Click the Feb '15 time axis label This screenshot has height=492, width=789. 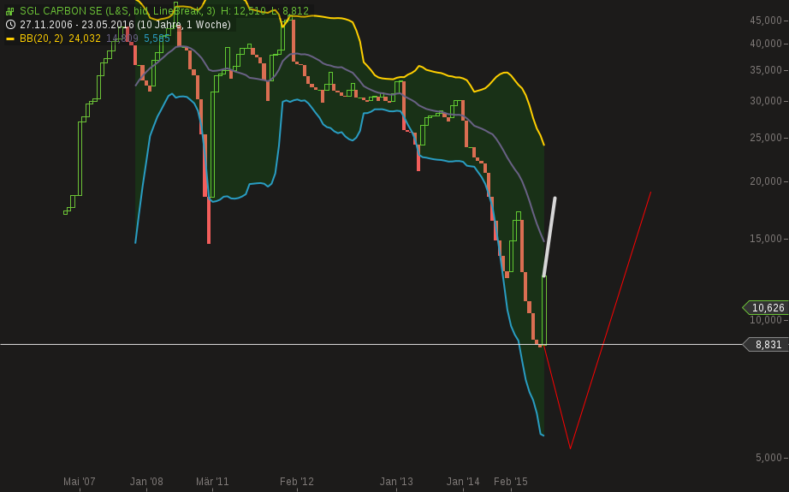point(511,482)
